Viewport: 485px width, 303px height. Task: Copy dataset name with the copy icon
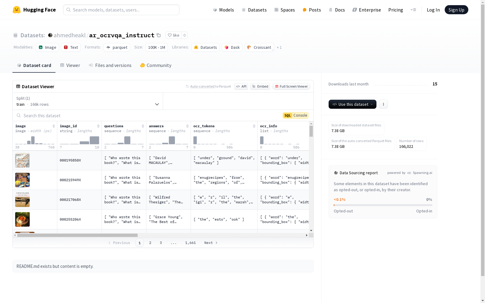point(159,35)
